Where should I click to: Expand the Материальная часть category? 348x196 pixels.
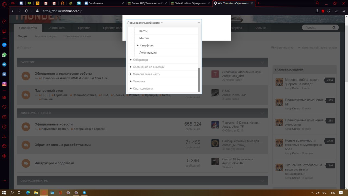click(131, 74)
